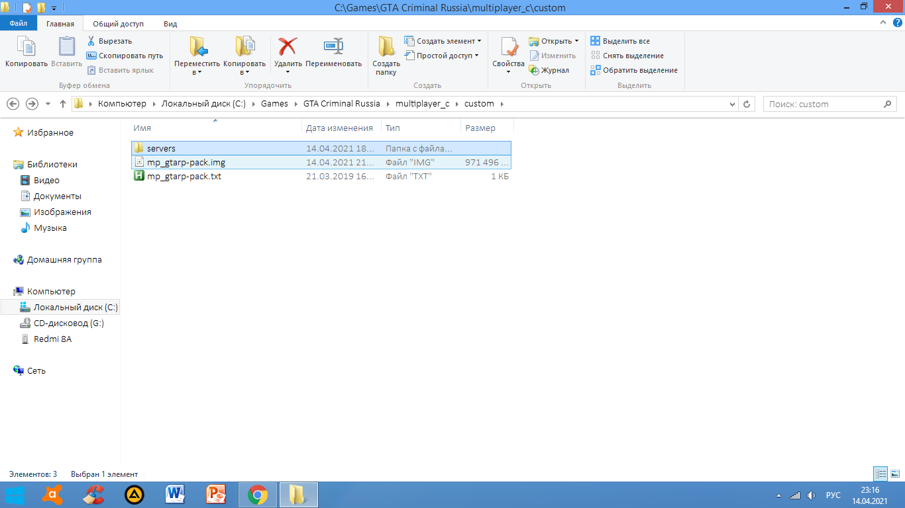This screenshot has width=905, height=508.
Task: Click Скопировать путь command
Action: point(125,56)
